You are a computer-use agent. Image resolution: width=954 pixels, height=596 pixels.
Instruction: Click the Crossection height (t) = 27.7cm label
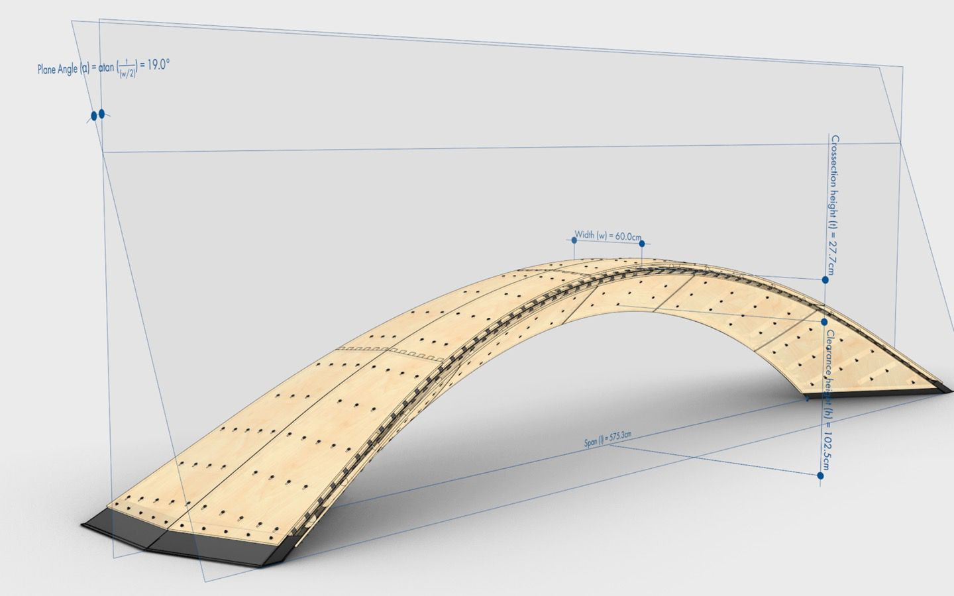point(832,205)
